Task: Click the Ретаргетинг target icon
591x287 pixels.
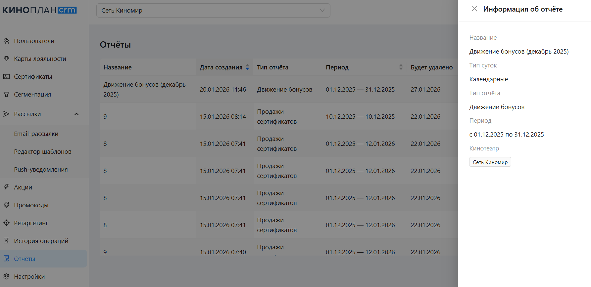Action: click(x=6, y=223)
